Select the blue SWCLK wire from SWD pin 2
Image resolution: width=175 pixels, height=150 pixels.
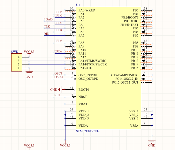pos(48,64)
